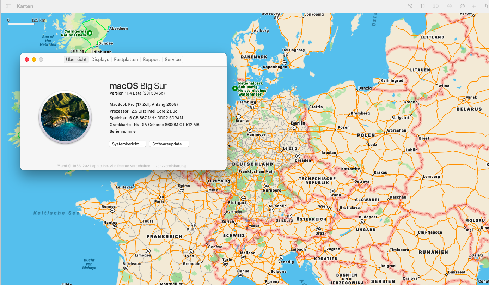The image size is (489, 285).
Task: Open the map mode picker icon
Action: click(422, 6)
